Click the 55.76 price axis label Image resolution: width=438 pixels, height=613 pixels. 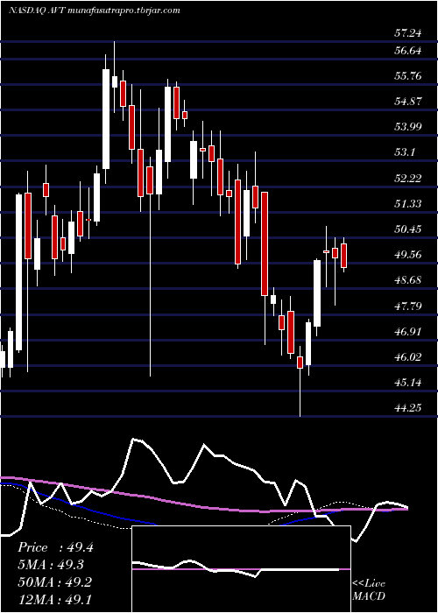pos(408,76)
